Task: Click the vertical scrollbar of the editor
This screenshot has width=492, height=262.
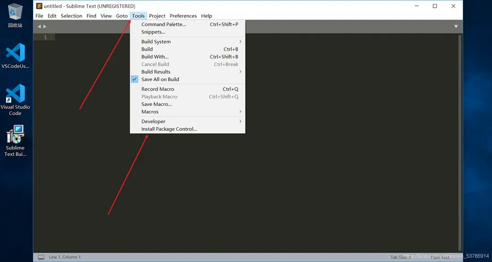Action: click(460, 143)
